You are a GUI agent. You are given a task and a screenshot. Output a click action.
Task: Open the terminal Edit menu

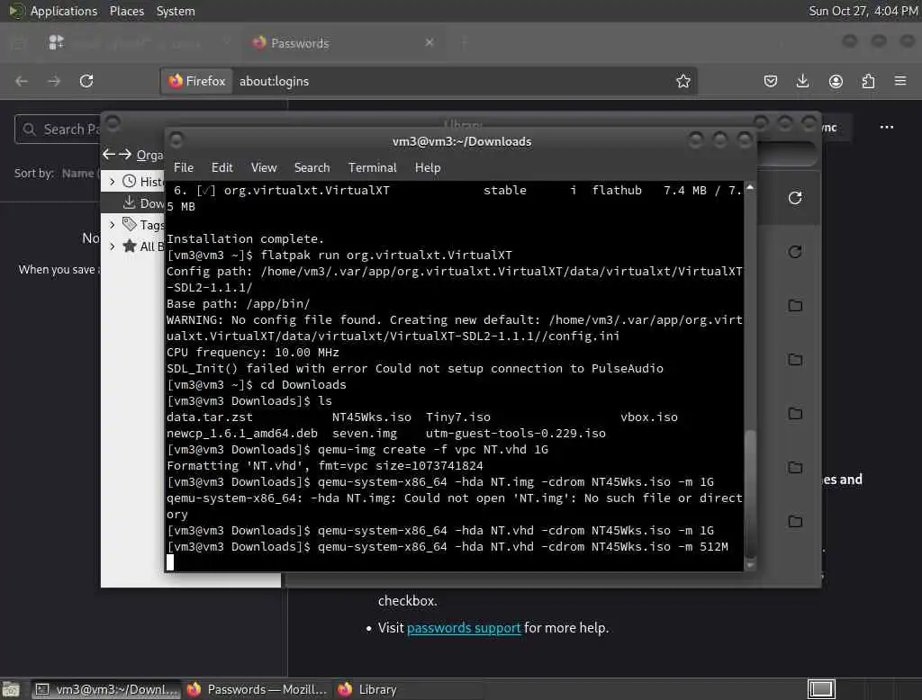point(221,167)
